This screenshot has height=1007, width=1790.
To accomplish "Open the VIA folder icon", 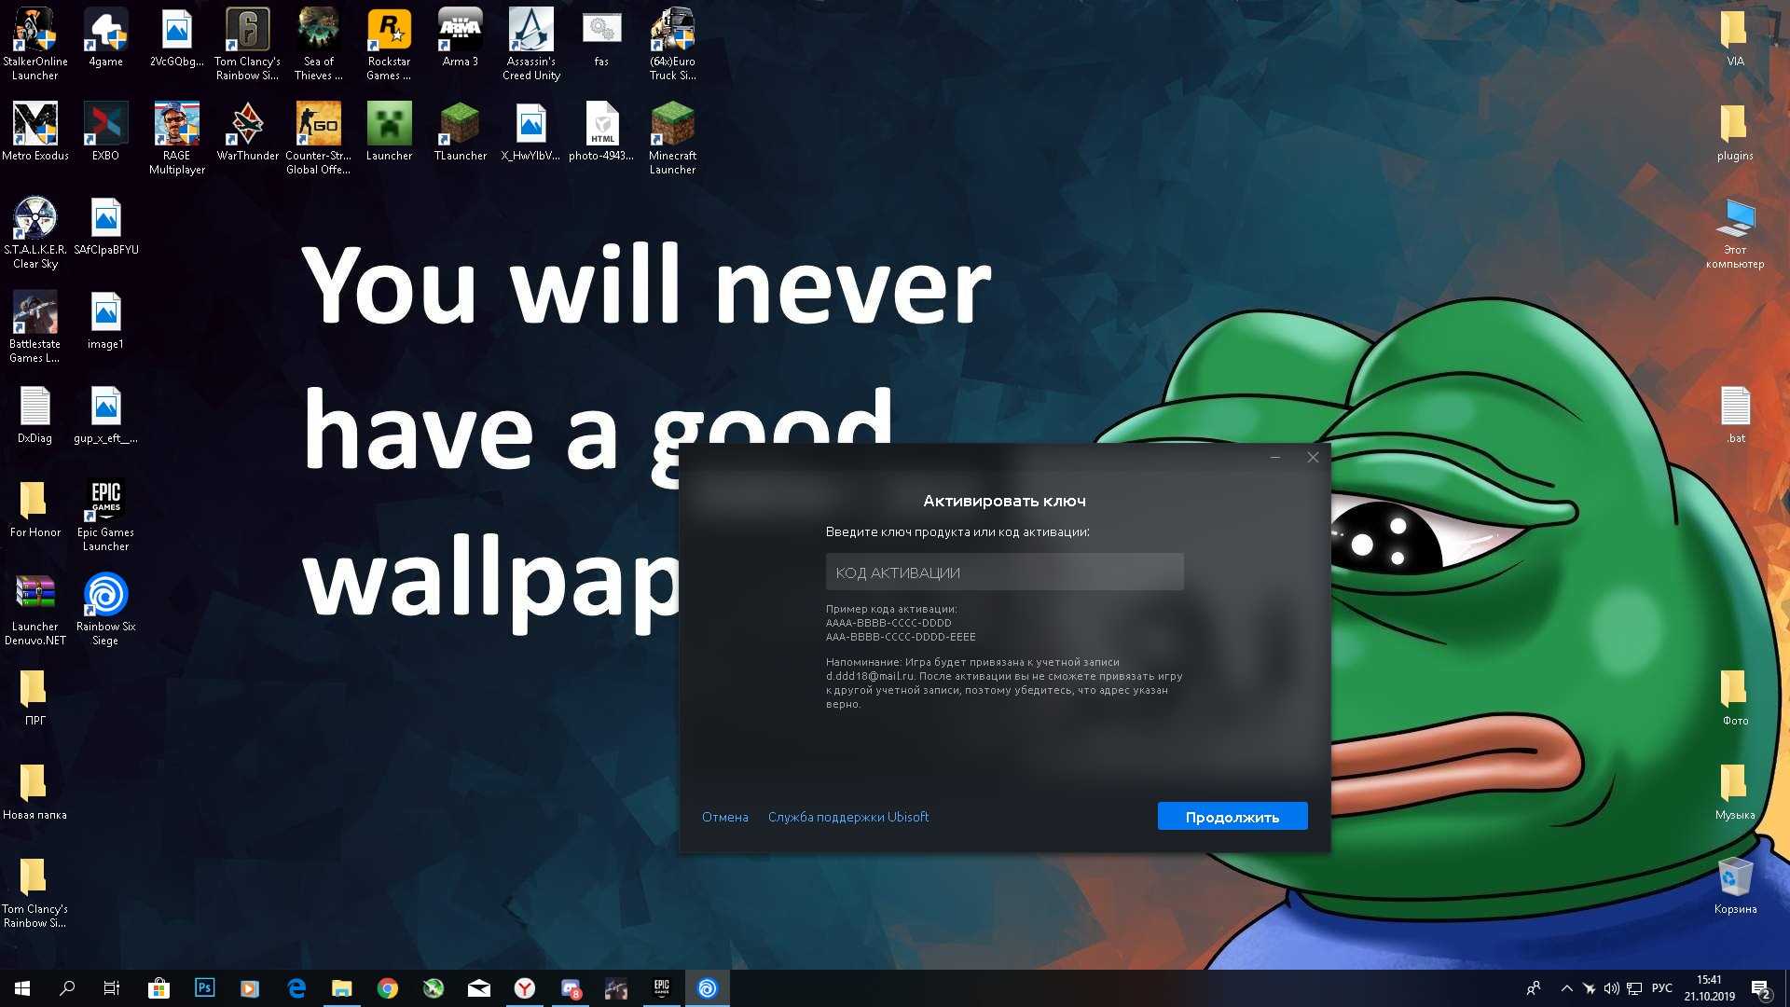I will point(1734,38).
